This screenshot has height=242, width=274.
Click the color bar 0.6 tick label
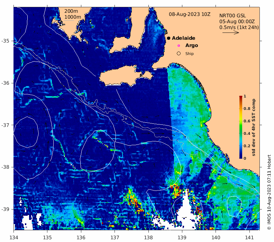(247, 121)
